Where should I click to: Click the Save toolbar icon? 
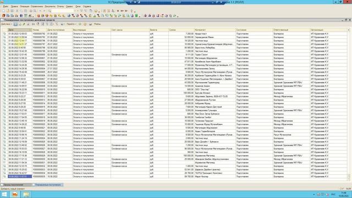12,11
